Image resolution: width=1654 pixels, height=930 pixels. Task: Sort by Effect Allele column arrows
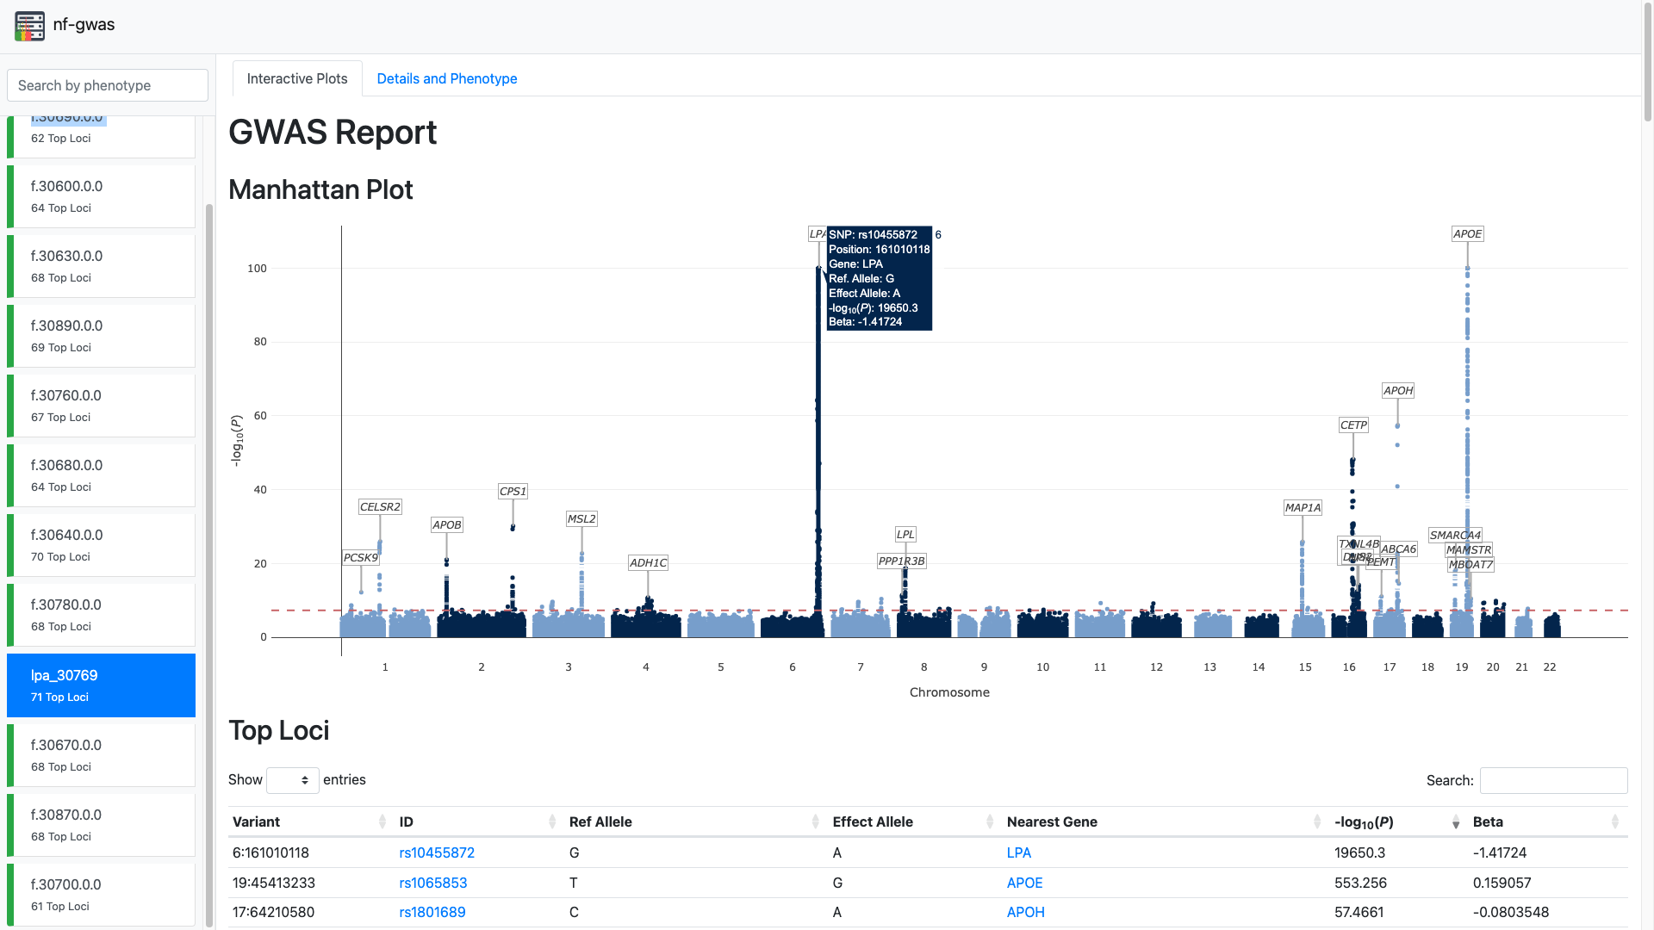point(989,822)
